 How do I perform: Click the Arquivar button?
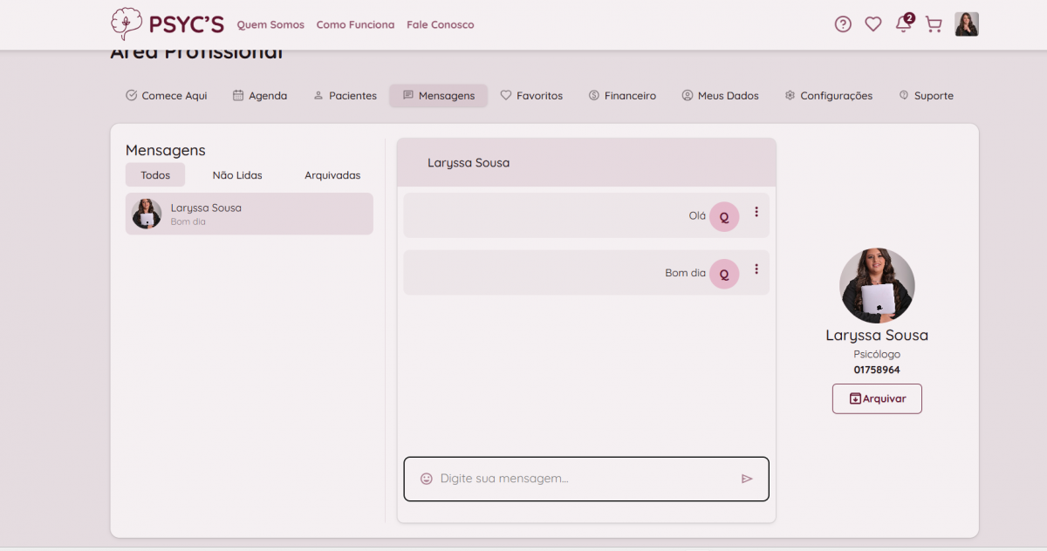tap(877, 398)
